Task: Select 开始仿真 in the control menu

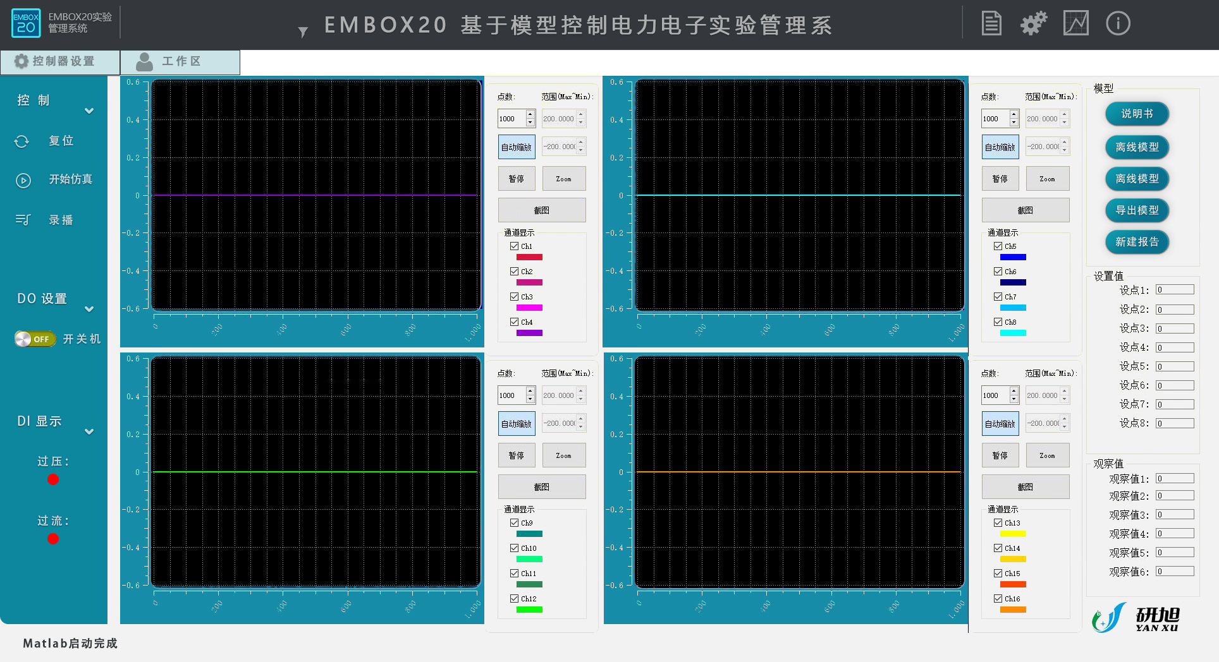Action: 71,179
